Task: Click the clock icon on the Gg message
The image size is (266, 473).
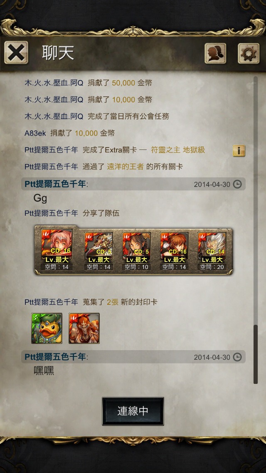Action: (237, 184)
